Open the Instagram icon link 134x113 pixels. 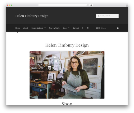click(88, 28)
